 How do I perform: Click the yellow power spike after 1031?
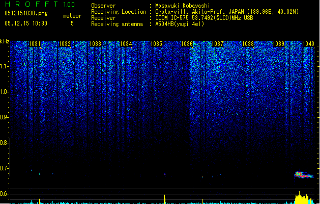click(x=40, y=201)
